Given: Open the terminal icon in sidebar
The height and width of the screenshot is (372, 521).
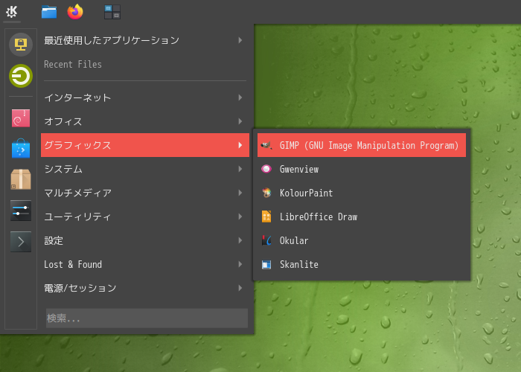Looking at the screenshot, I should 21,242.
